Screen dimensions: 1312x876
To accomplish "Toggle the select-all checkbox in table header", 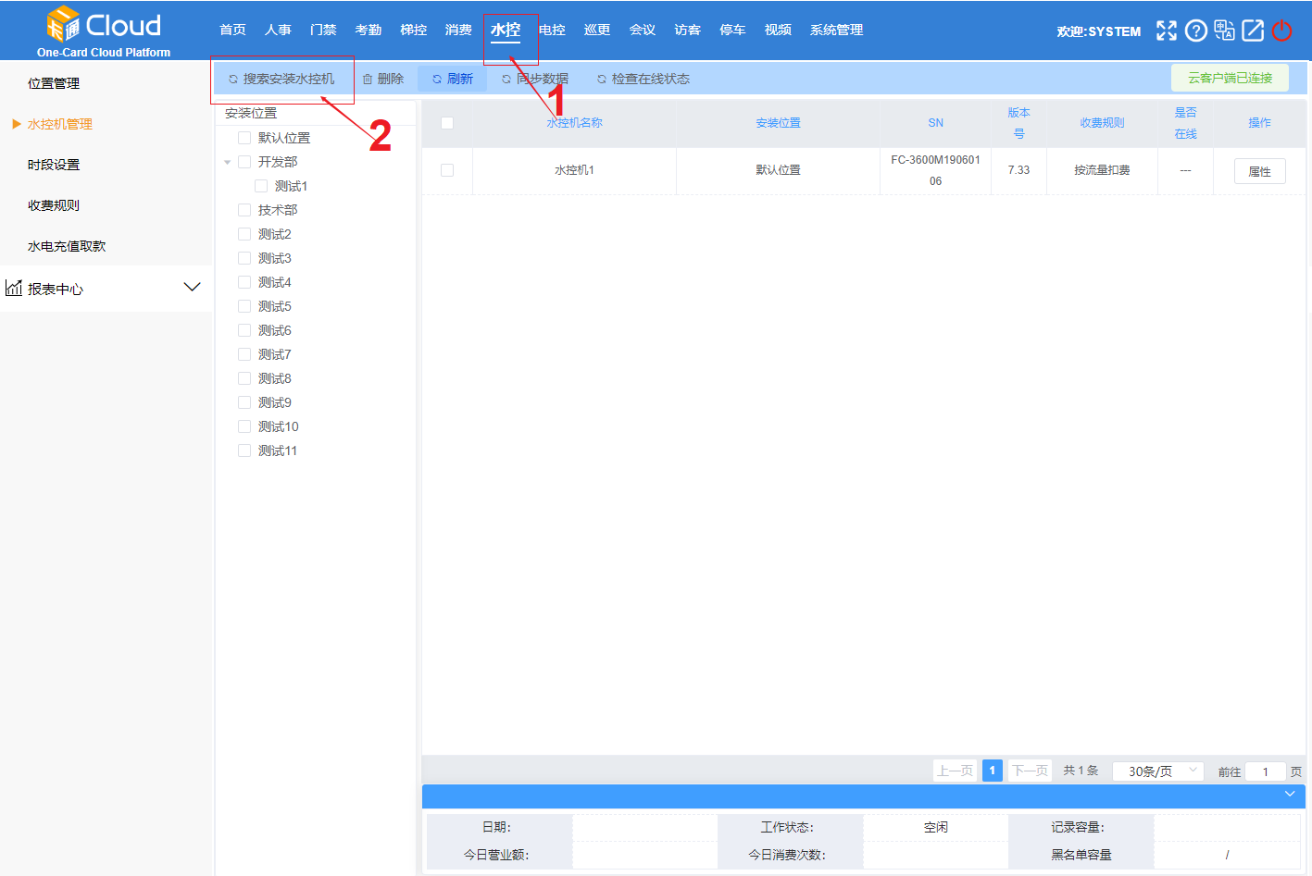I will tap(447, 123).
